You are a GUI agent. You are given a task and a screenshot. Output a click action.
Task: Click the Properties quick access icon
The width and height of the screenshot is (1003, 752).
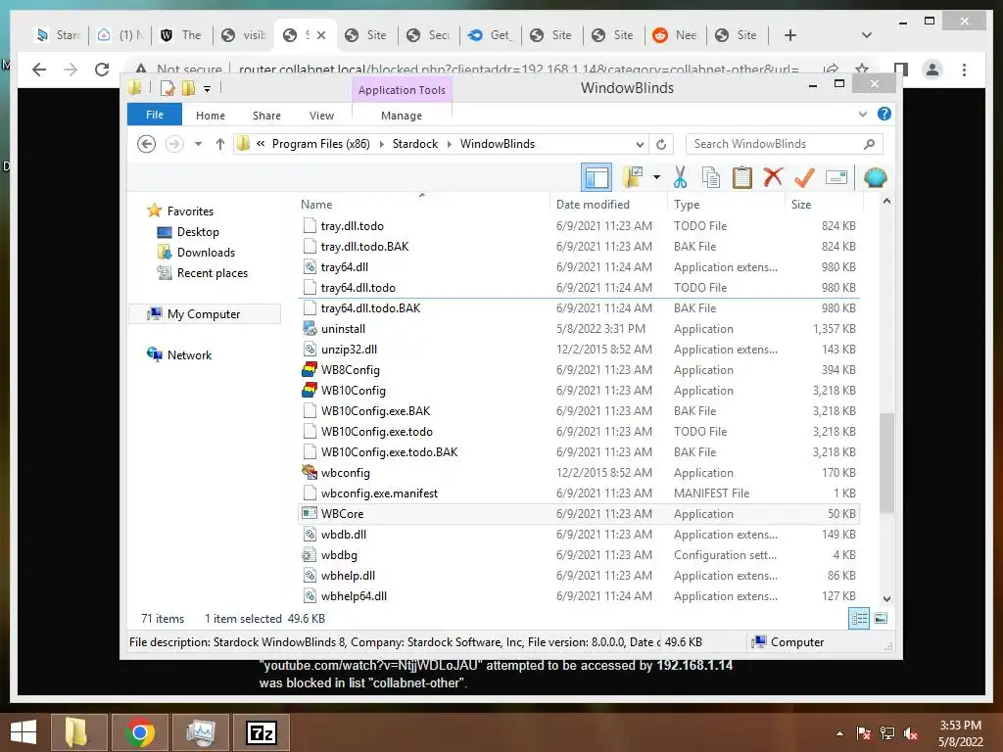[167, 88]
